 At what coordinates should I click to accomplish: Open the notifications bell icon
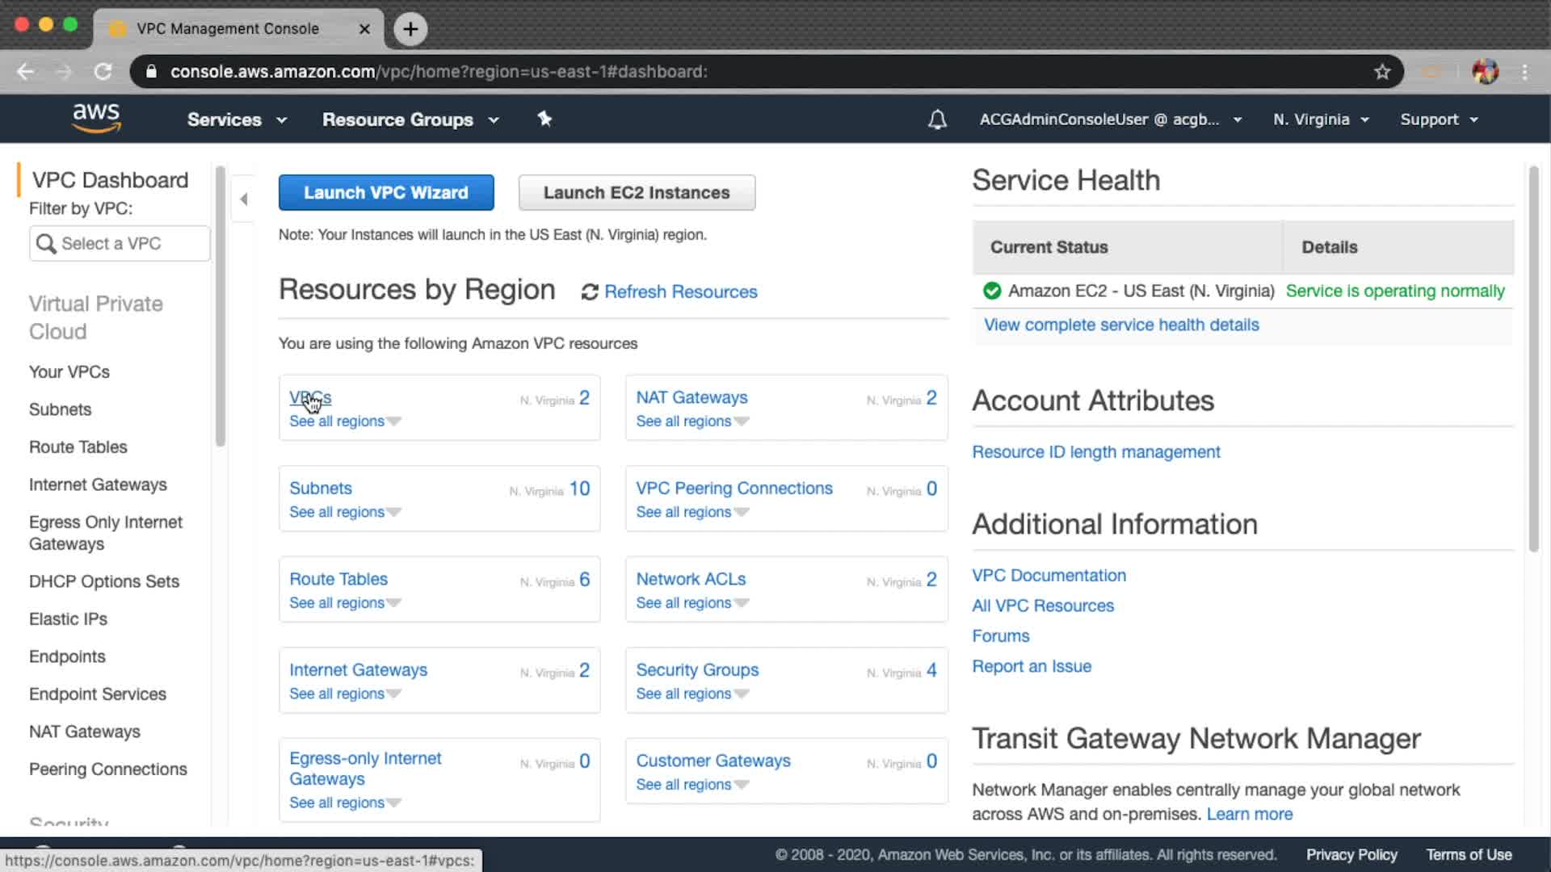pos(936,120)
